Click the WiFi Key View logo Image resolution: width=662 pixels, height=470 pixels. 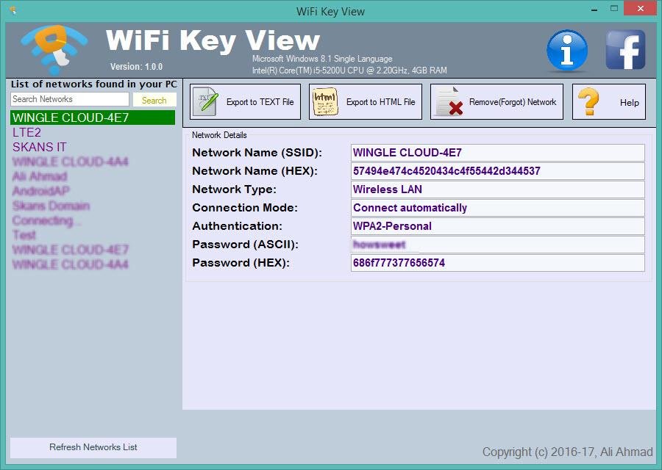54,49
